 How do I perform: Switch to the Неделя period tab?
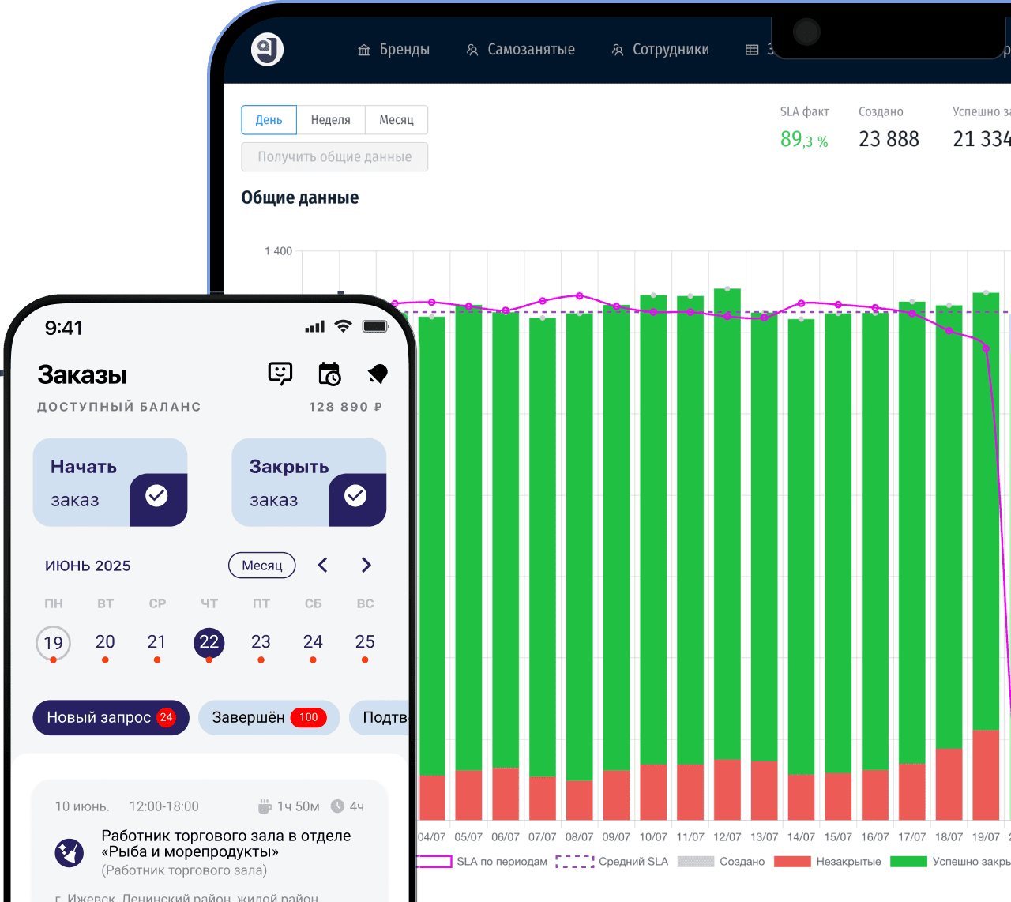330,120
